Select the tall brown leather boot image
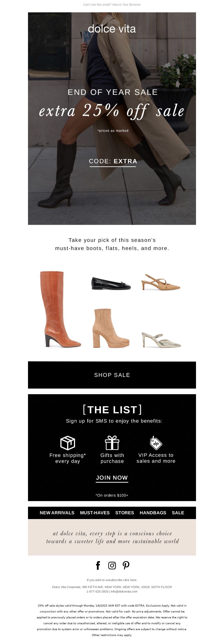This screenshot has width=224, height=638. click(60, 309)
